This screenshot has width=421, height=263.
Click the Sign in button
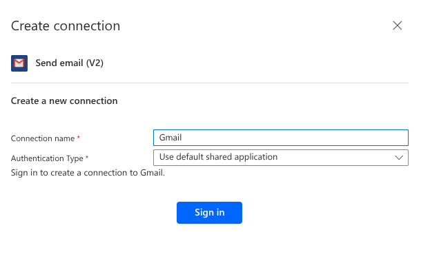tap(209, 213)
